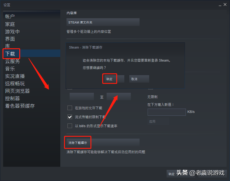Enable 在游戏时允许下载 checkbox
230x181 pixels.
click(x=70, y=108)
